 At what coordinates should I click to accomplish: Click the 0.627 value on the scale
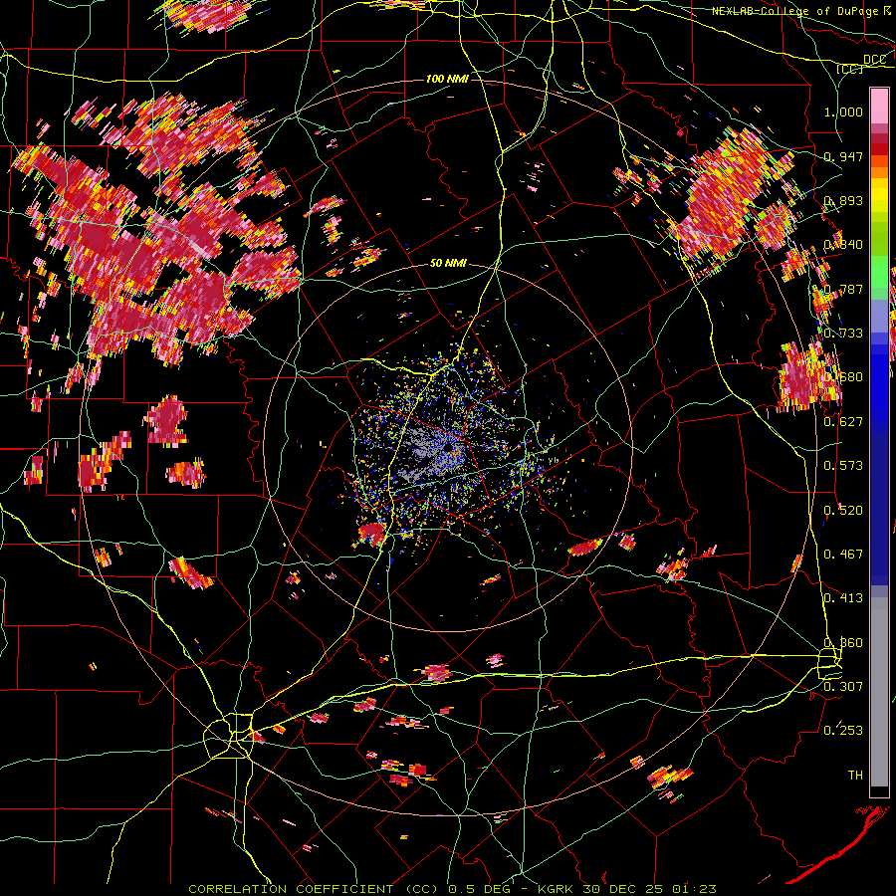pyautogui.click(x=843, y=422)
